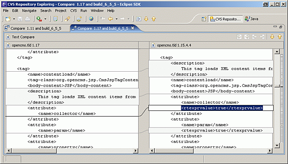288x164 pixels.
Task: Open the Window menu
Action: 97,11
